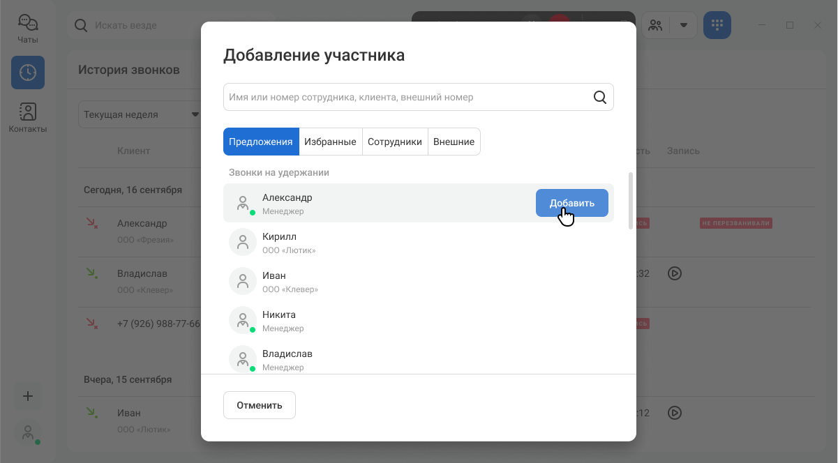Switch to the Внешние tab
The width and height of the screenshot is (838, 463).
[x=454, y=142]
